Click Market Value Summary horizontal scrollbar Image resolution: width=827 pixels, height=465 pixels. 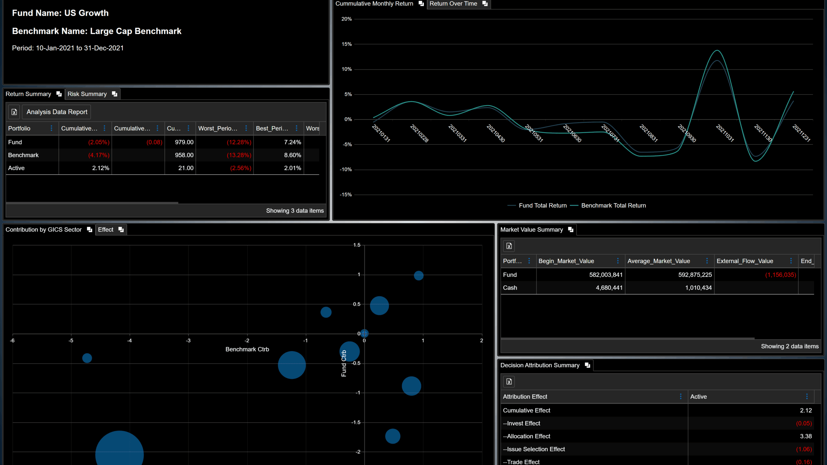(628, 338)
